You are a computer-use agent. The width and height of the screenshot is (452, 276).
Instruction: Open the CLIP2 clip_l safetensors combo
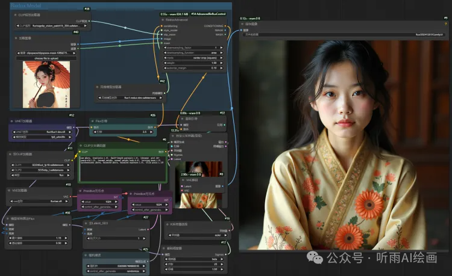pos(40,170)
